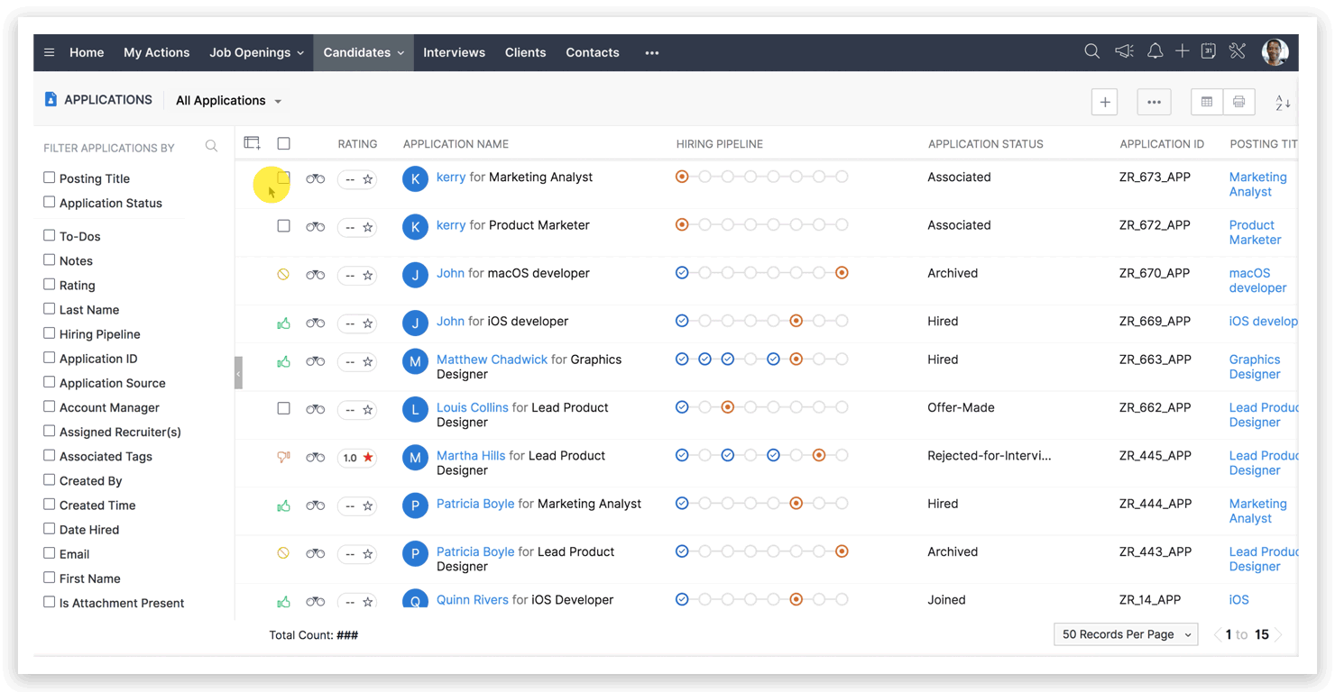The height and width of the screenshot is (692, 1335).
Task: Tick the Hiring Pipeline filter checkbox
Action: click(x=50, y=333)
